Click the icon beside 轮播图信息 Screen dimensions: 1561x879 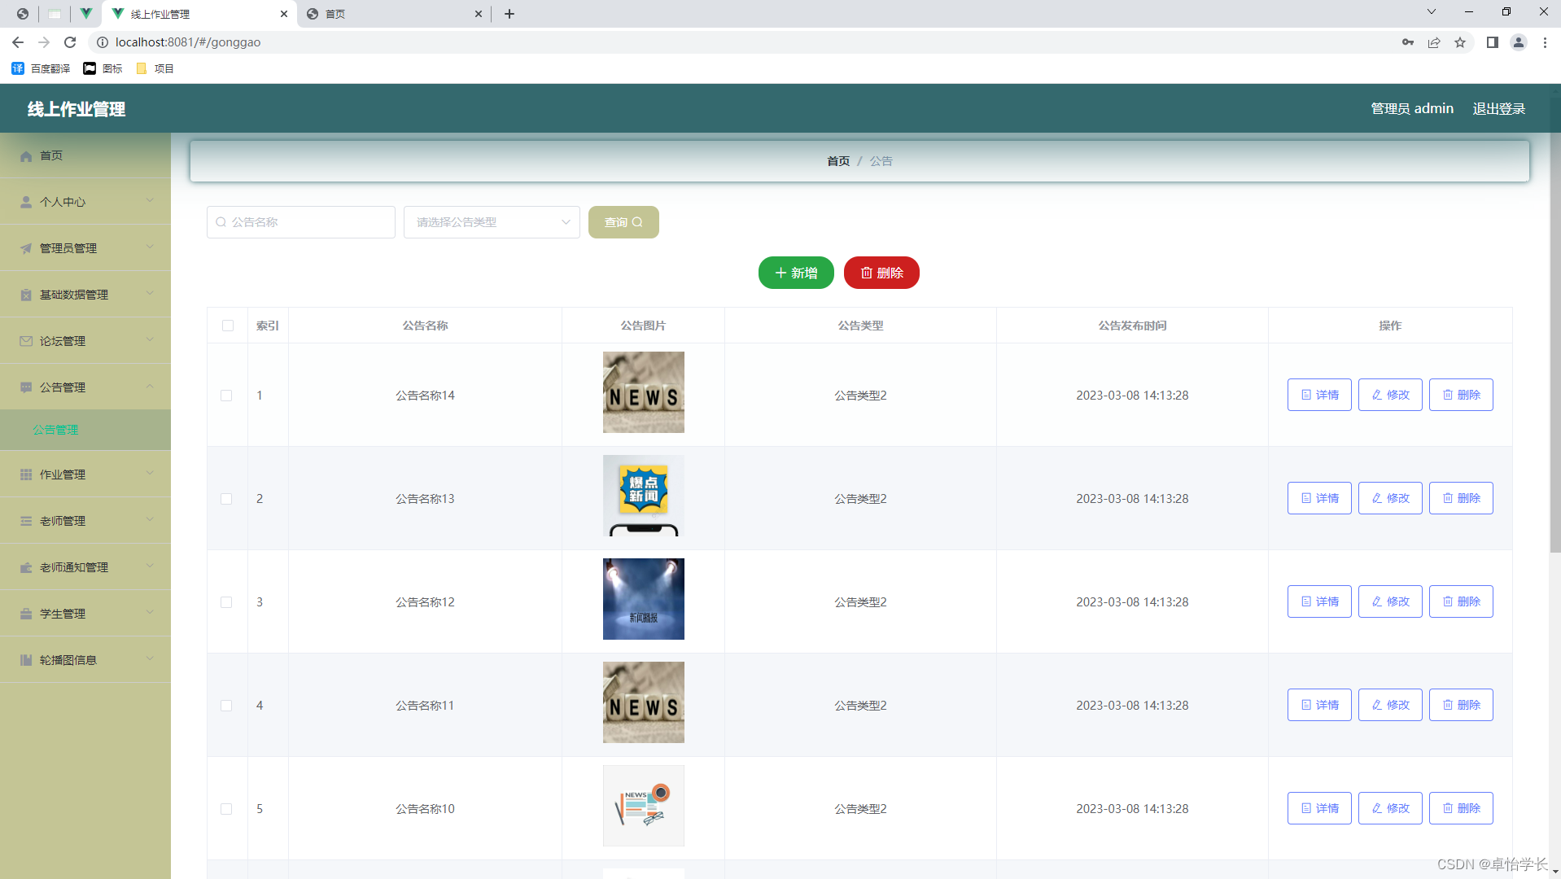click(x=26, y=660)
